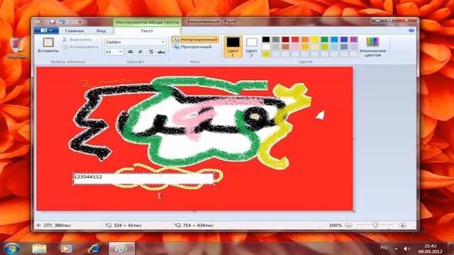Pick the indigo blue swatch in top row
Viewport: 454px width, 255px height.
(344, 40)
